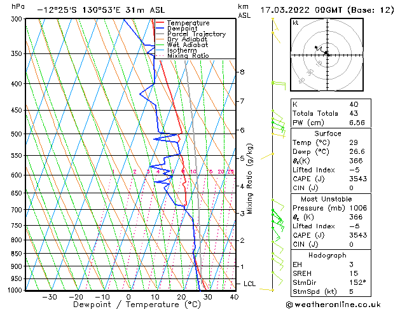Select the 'Dewpoint' legend label
This screenshot has height=309, width=400.
[x=182, y=29]
